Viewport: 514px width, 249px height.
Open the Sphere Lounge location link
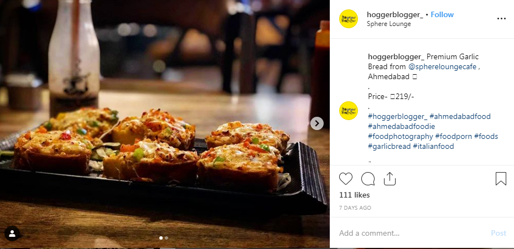point(388,24)
